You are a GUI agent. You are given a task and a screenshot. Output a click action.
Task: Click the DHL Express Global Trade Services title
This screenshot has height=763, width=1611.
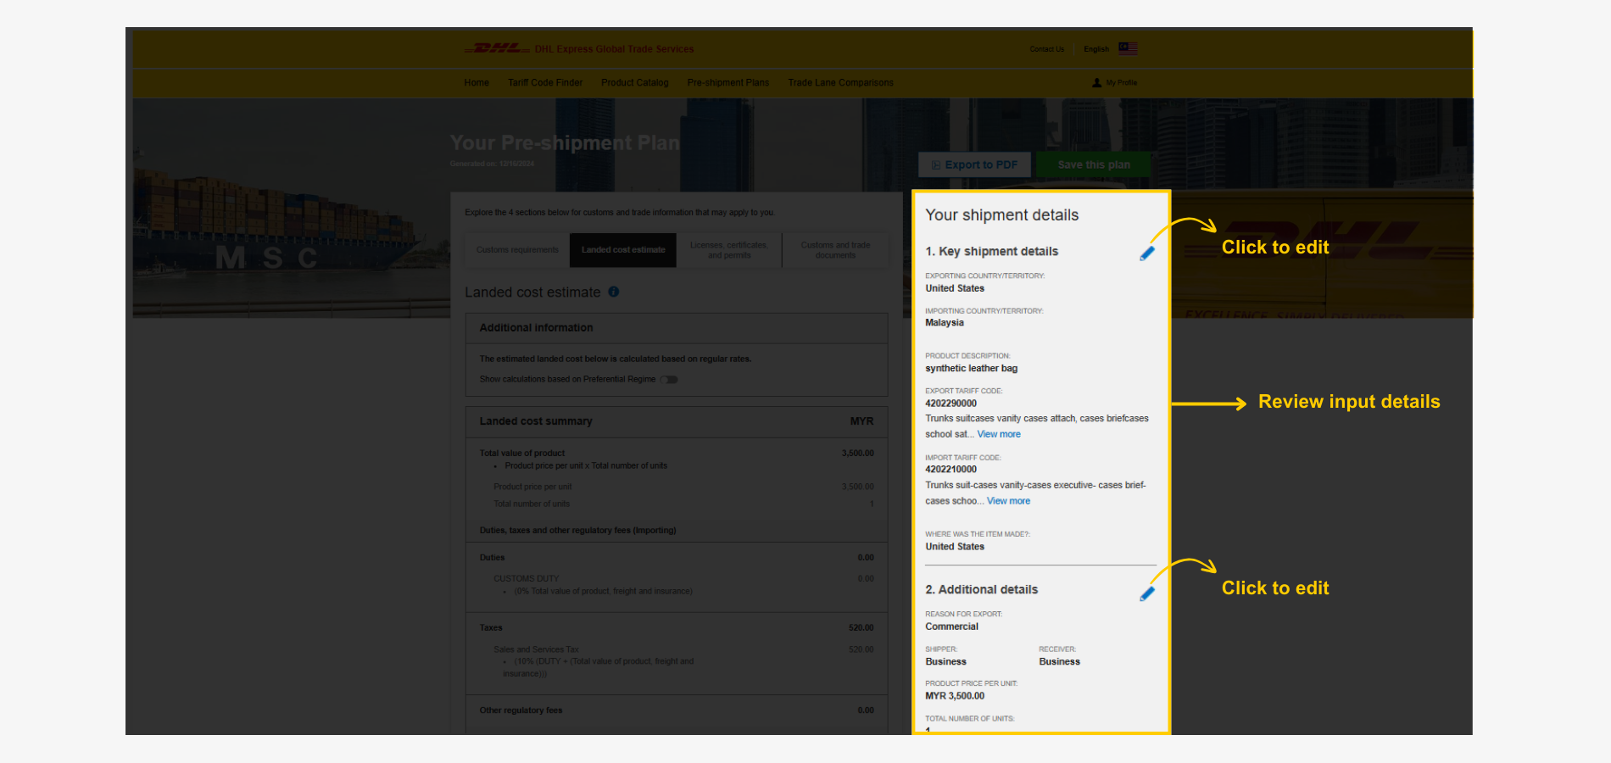(614, 49)
